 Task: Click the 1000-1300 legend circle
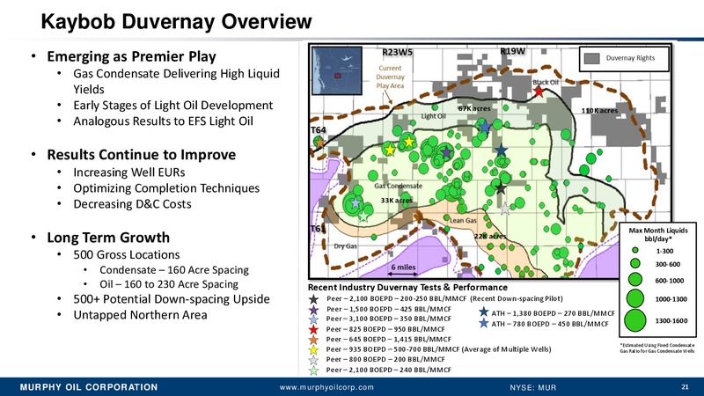(x=634, y=298)
